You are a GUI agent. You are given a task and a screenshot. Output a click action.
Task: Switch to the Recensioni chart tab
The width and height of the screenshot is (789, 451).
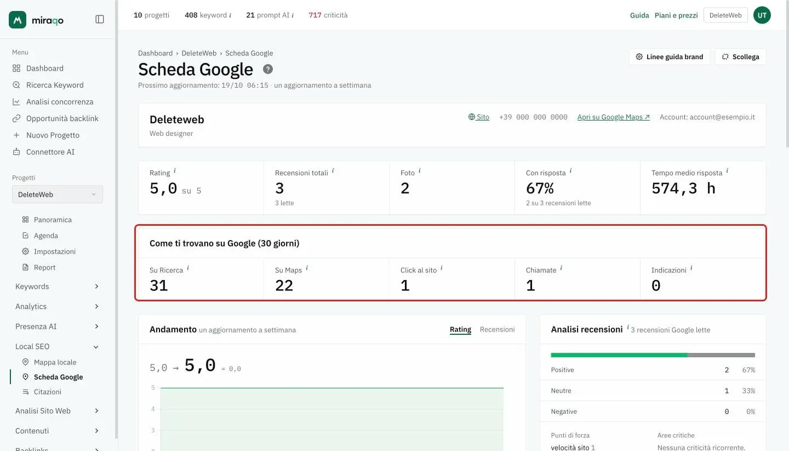pos(497,329)
